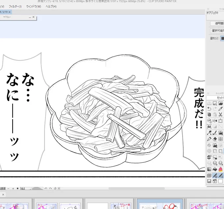
Task: Click the flip horizontal mirror icon
Action: [x=215, y=121]
